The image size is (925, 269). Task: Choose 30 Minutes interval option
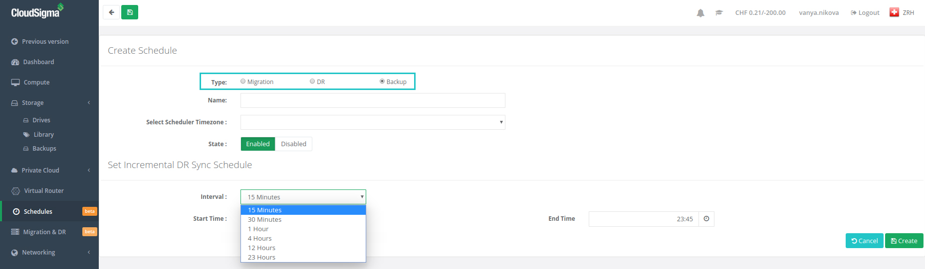click(303, 219)
